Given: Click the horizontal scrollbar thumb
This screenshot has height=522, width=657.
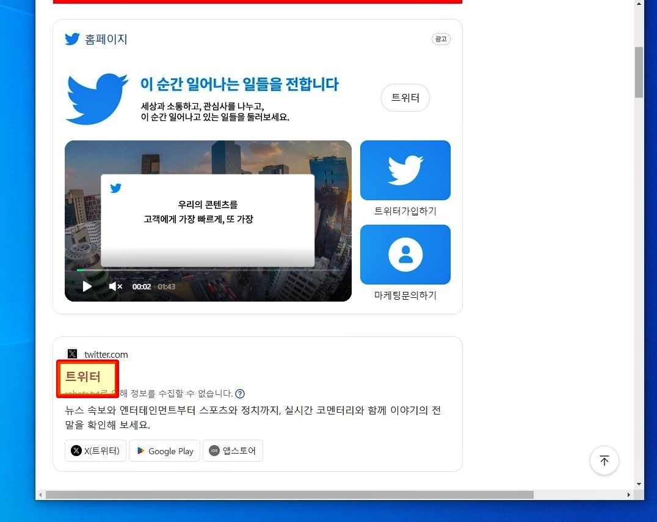Looking at the screenshot, I should click(289, 495).
